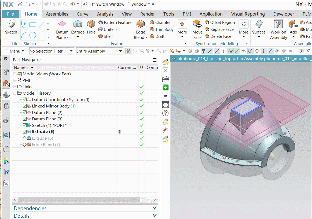Click the navigator horizontal scrollbar
Viewport: 312px width, 219px height.
(79, 200)
